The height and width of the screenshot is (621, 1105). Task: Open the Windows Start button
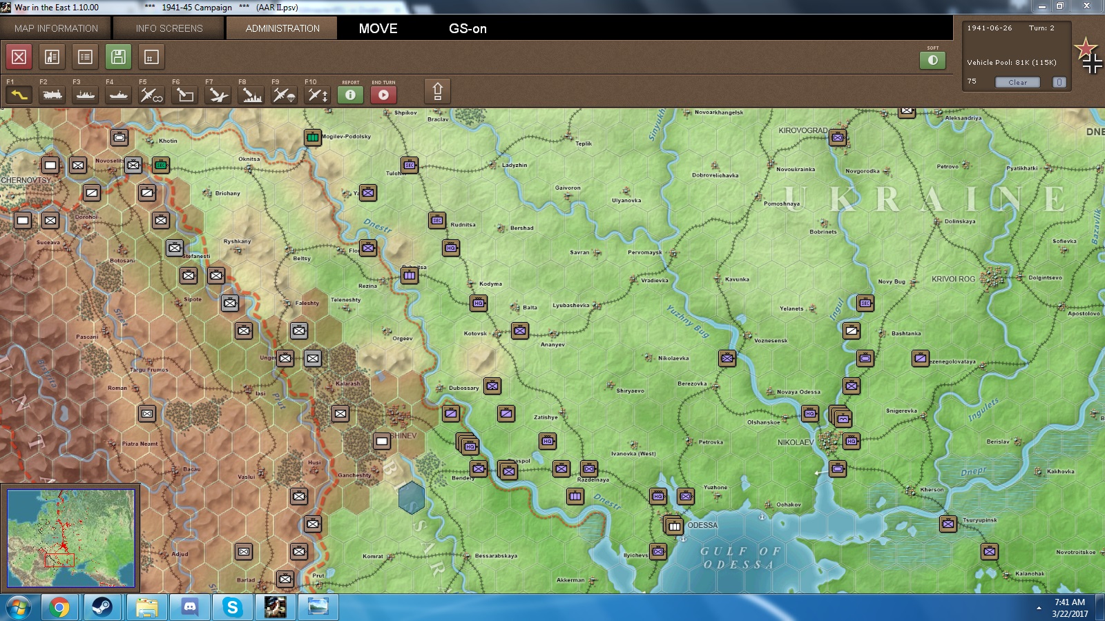[x=18, y=608]
